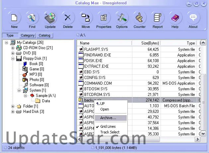Generate a Report from toolbar
Image resolution: width=209 pixels, height=153 pixels.
click(x=158, y=17)
